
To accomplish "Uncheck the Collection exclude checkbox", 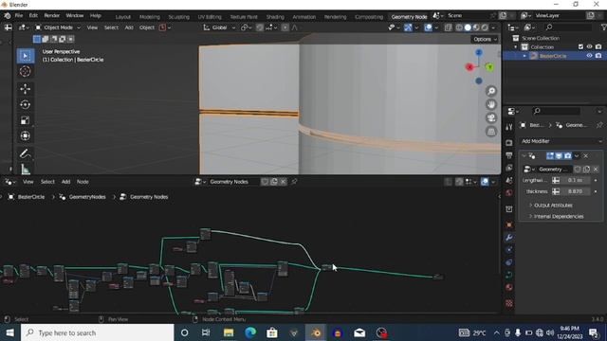I will tap(580, 46).
